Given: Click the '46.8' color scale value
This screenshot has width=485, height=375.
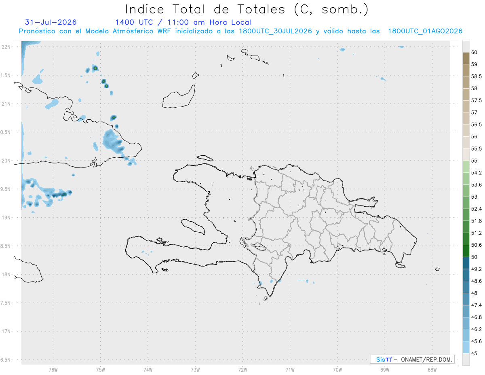Looking at the screenshot, I should [x=477, y=318].
